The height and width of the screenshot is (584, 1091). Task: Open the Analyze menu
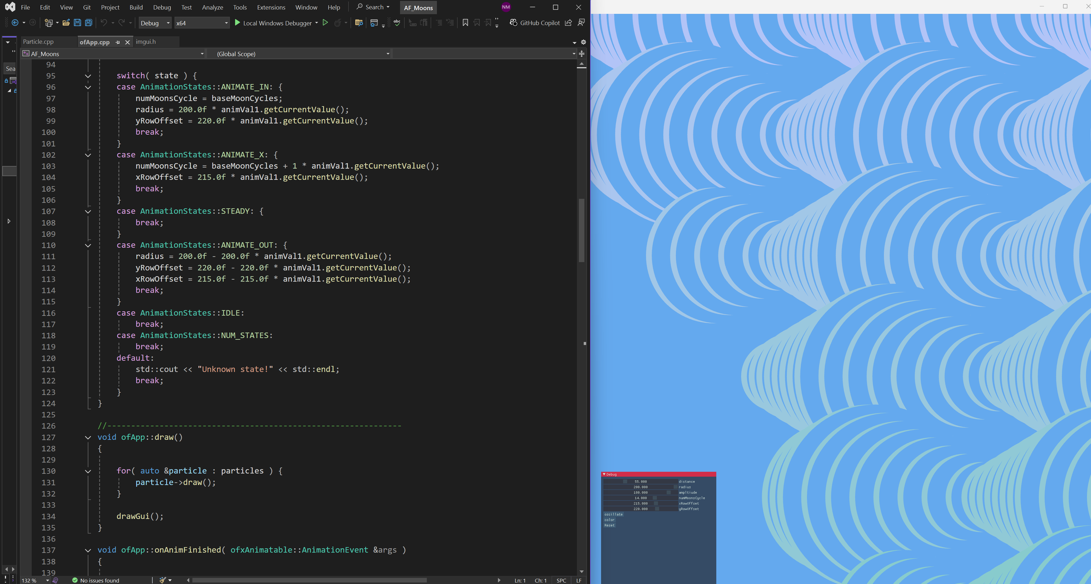pos(213,7)
